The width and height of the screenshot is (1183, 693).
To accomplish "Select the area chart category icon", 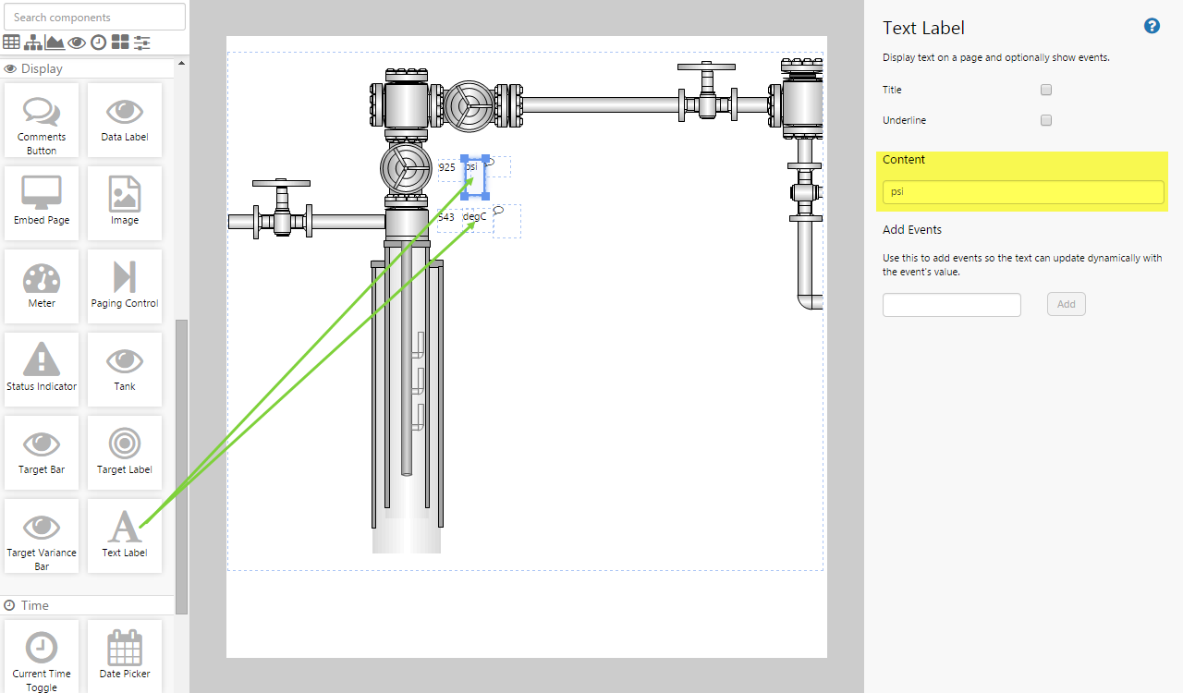I will (55, 43).
